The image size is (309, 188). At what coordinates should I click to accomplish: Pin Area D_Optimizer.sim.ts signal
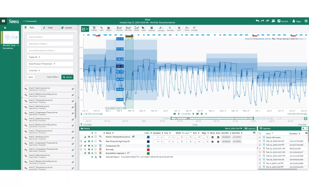(x=73, y=89)
